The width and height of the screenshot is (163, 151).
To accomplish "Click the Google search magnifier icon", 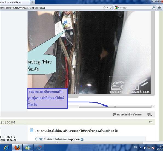I will click(153, 7).
